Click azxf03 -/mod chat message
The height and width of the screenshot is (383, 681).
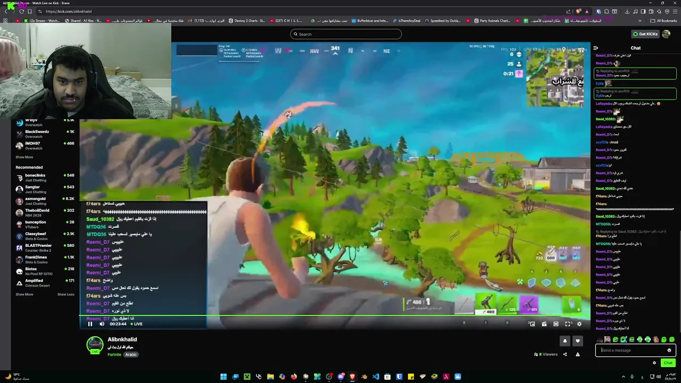click(x=607, y=142)
